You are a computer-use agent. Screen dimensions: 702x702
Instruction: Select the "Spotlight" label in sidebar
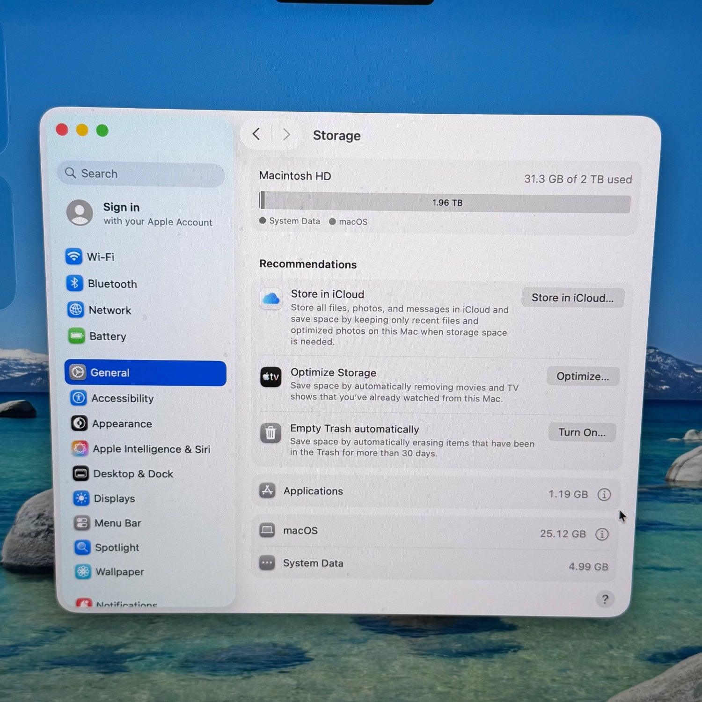[117, 548]
